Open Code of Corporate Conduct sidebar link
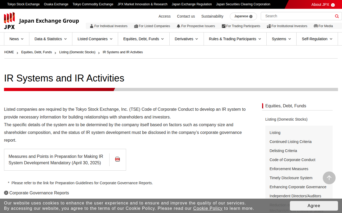 pyautogui.click(x=292, y=160)
